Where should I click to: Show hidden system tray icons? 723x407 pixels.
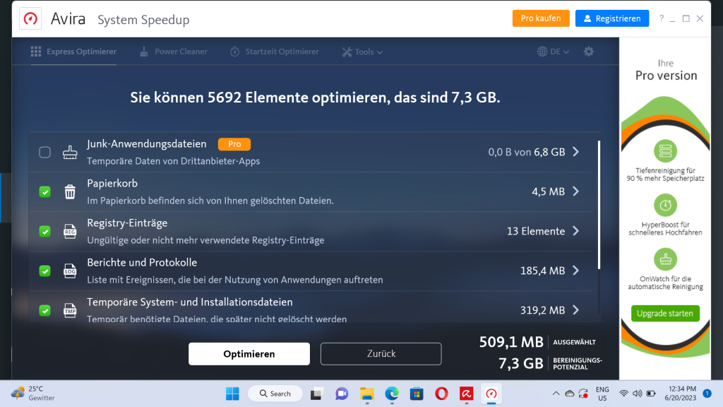[x=556, y=394]
